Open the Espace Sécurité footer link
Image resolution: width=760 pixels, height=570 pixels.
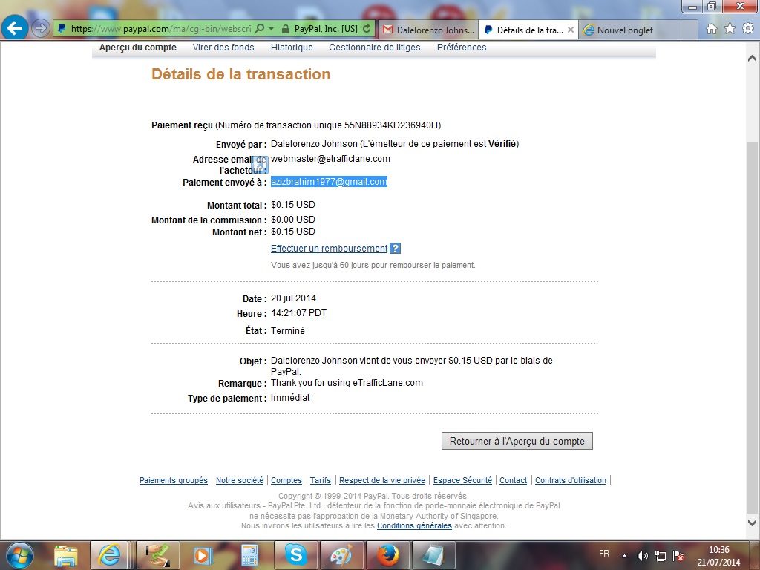(462, 480)
